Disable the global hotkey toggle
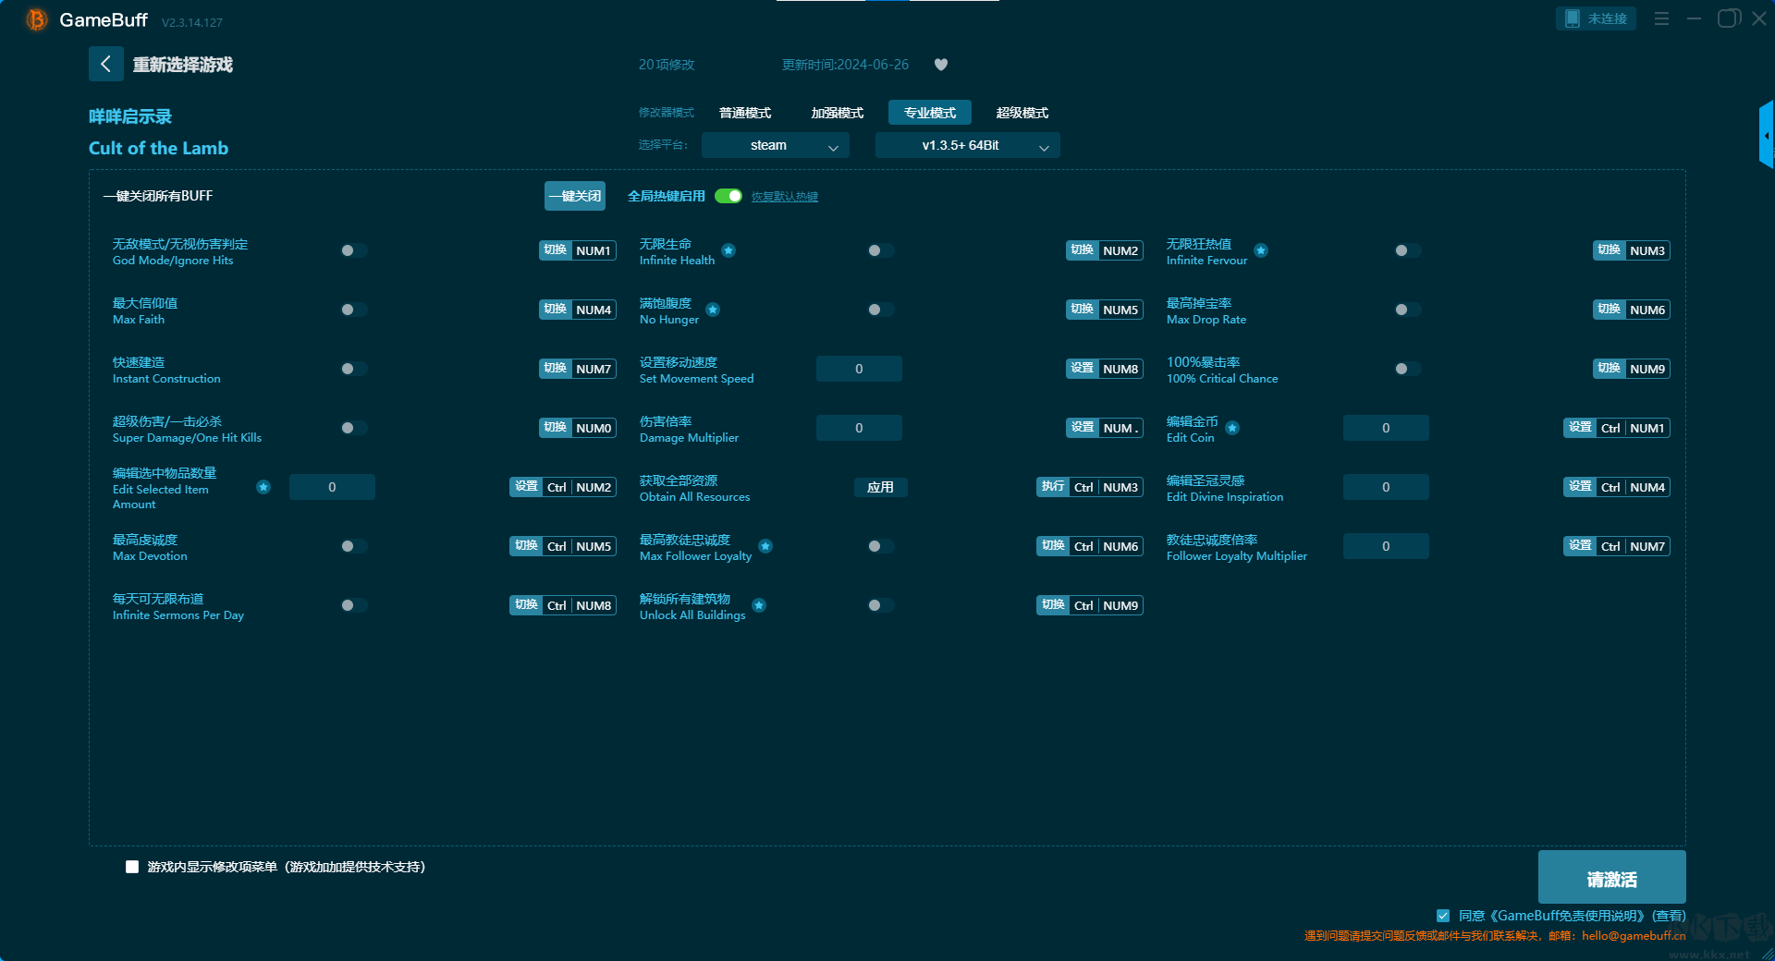 728,196
